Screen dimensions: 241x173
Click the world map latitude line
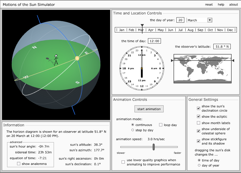coord(203,61)
